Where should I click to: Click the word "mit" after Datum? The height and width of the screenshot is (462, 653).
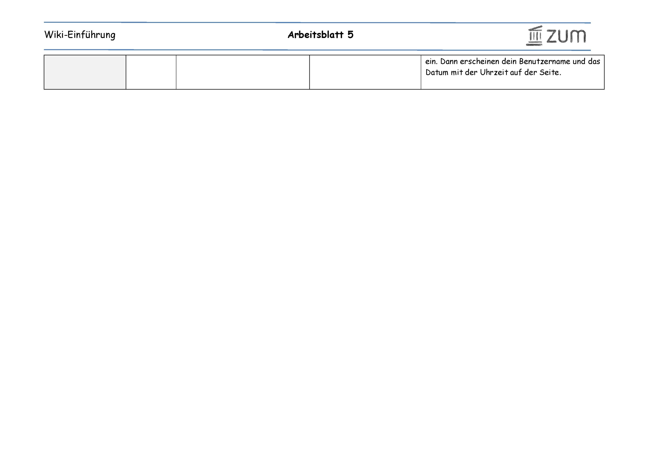pyautogui.click(x=457, y=72)
